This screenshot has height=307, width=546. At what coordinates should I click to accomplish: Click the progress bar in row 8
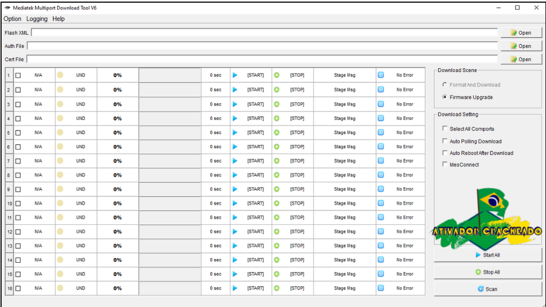point(170,175)
